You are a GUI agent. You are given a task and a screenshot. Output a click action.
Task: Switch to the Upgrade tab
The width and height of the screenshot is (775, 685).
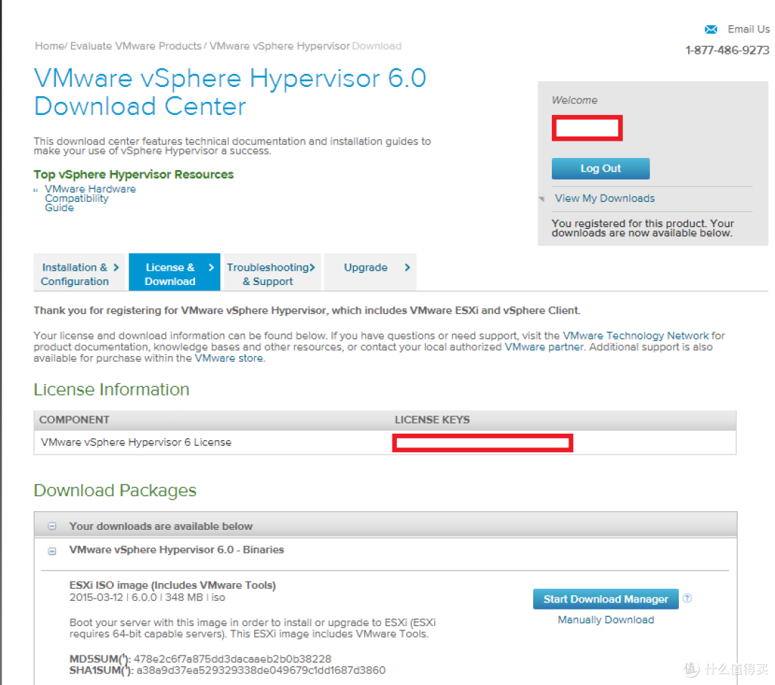[370, 272]
